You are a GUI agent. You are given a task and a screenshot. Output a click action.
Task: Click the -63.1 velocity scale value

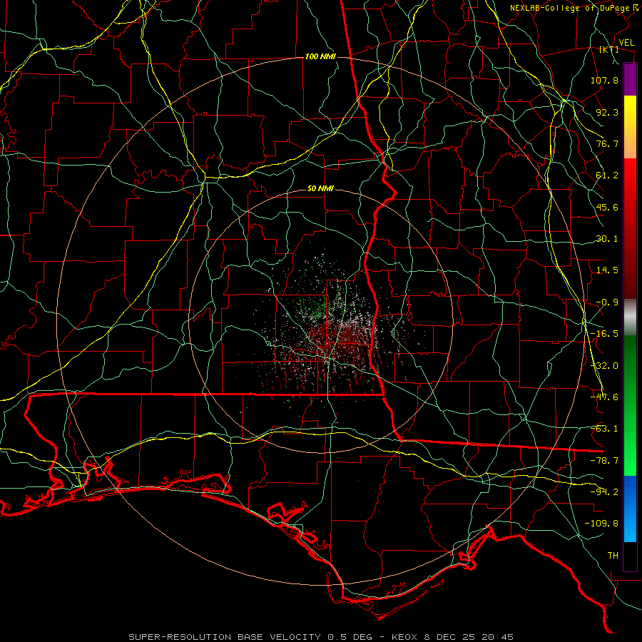(x=604, y=429)
